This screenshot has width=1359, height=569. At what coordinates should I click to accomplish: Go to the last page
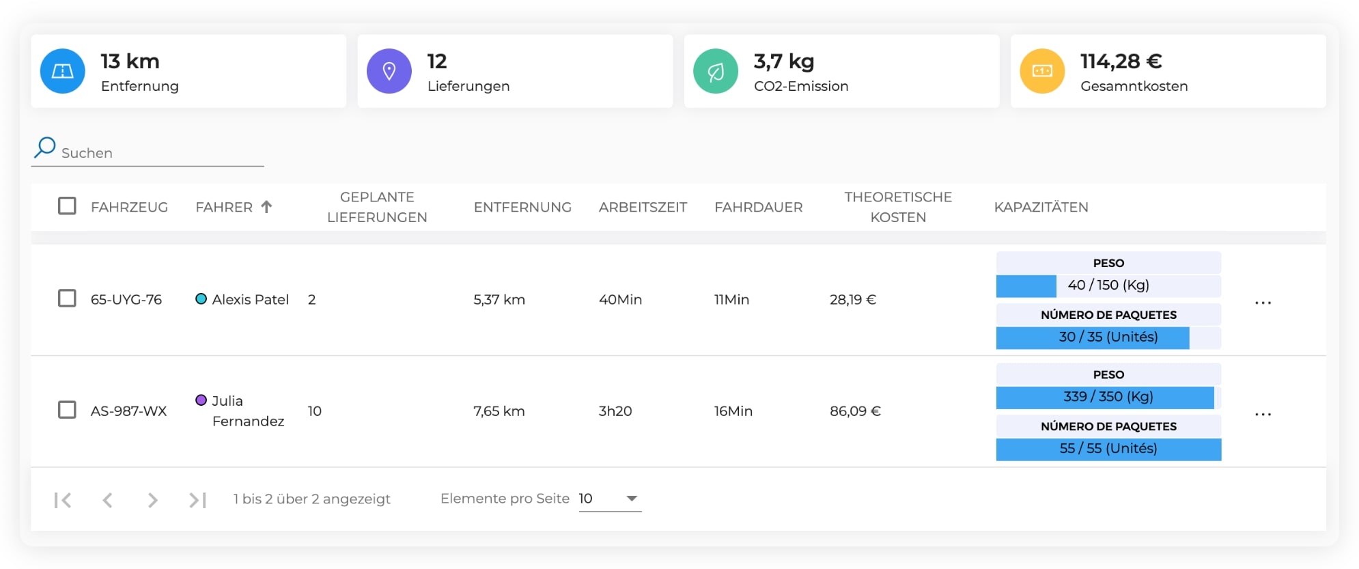[x=197, y=500]
